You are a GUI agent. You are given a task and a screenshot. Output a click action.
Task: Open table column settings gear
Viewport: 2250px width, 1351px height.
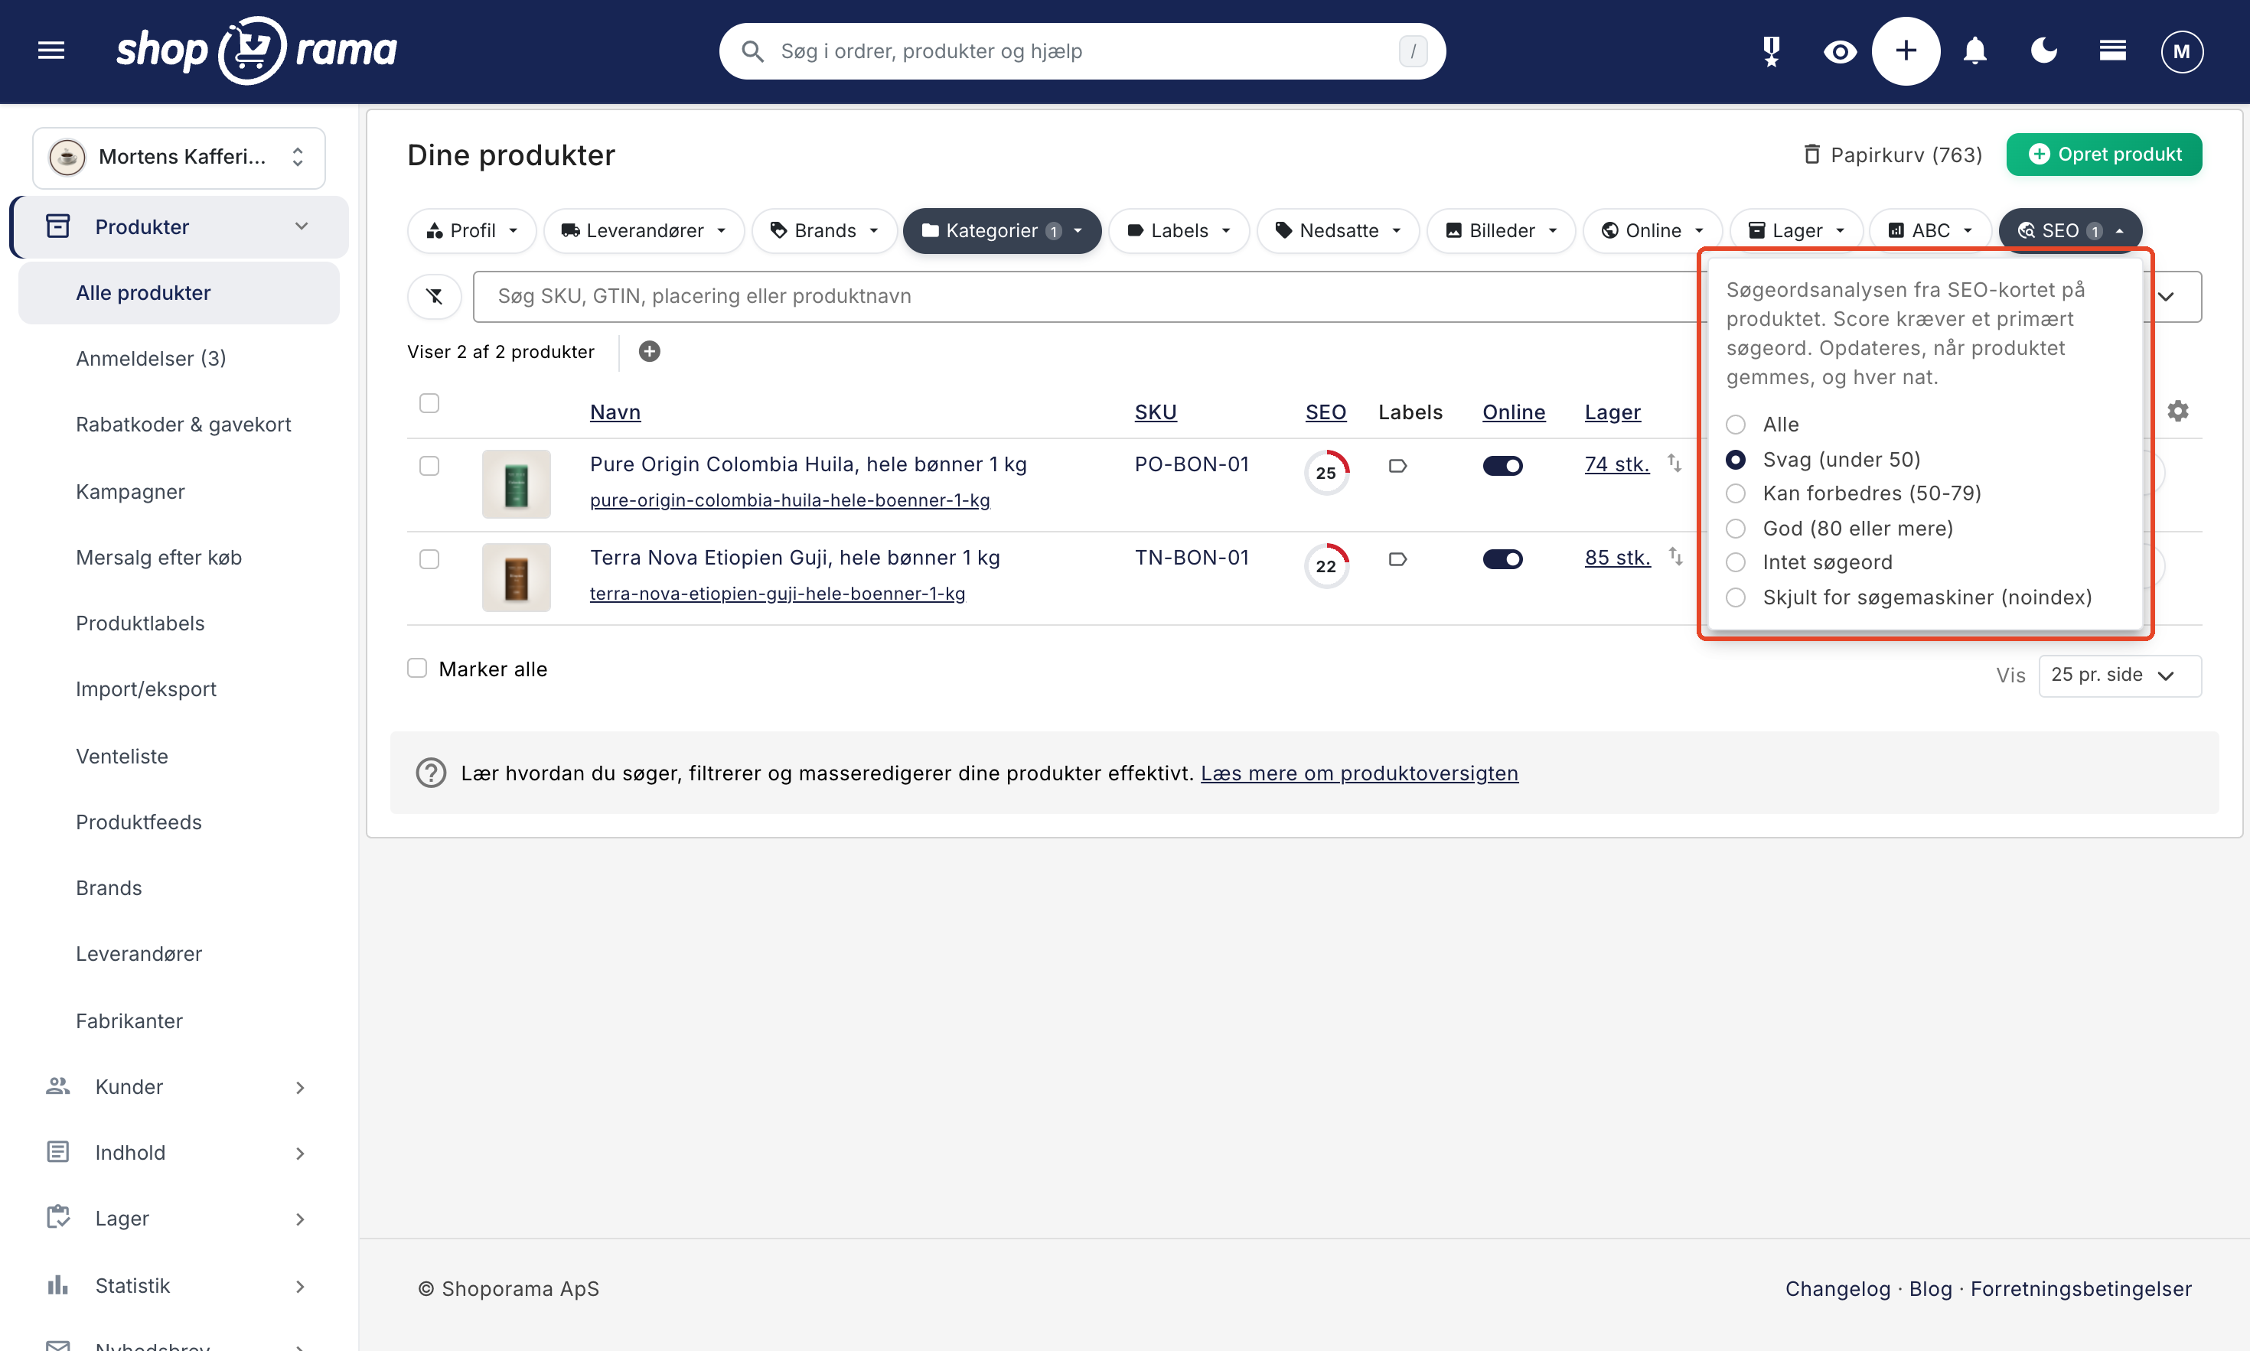tap(2178, 411)
